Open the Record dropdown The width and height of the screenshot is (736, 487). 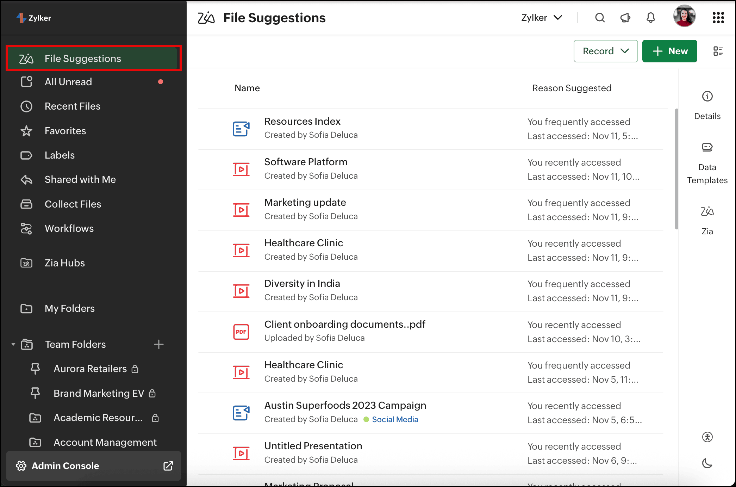click(605, 51)
